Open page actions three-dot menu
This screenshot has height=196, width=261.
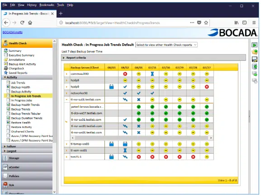(192, 23)
